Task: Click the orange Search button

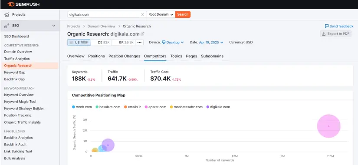Action: pyautogui.click(x=183, y=14)
